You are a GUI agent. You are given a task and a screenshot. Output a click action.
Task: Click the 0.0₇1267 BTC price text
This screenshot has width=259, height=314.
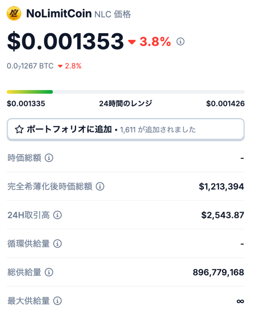(x=30, y=66)
